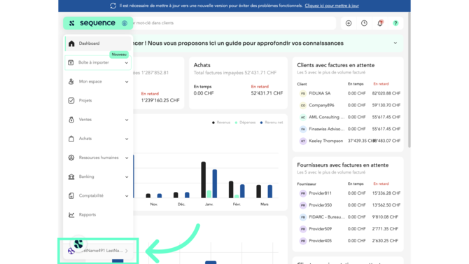Open the help question mark icon
The height and width of the screenshot is (264, 469).
tap(395, 23)
